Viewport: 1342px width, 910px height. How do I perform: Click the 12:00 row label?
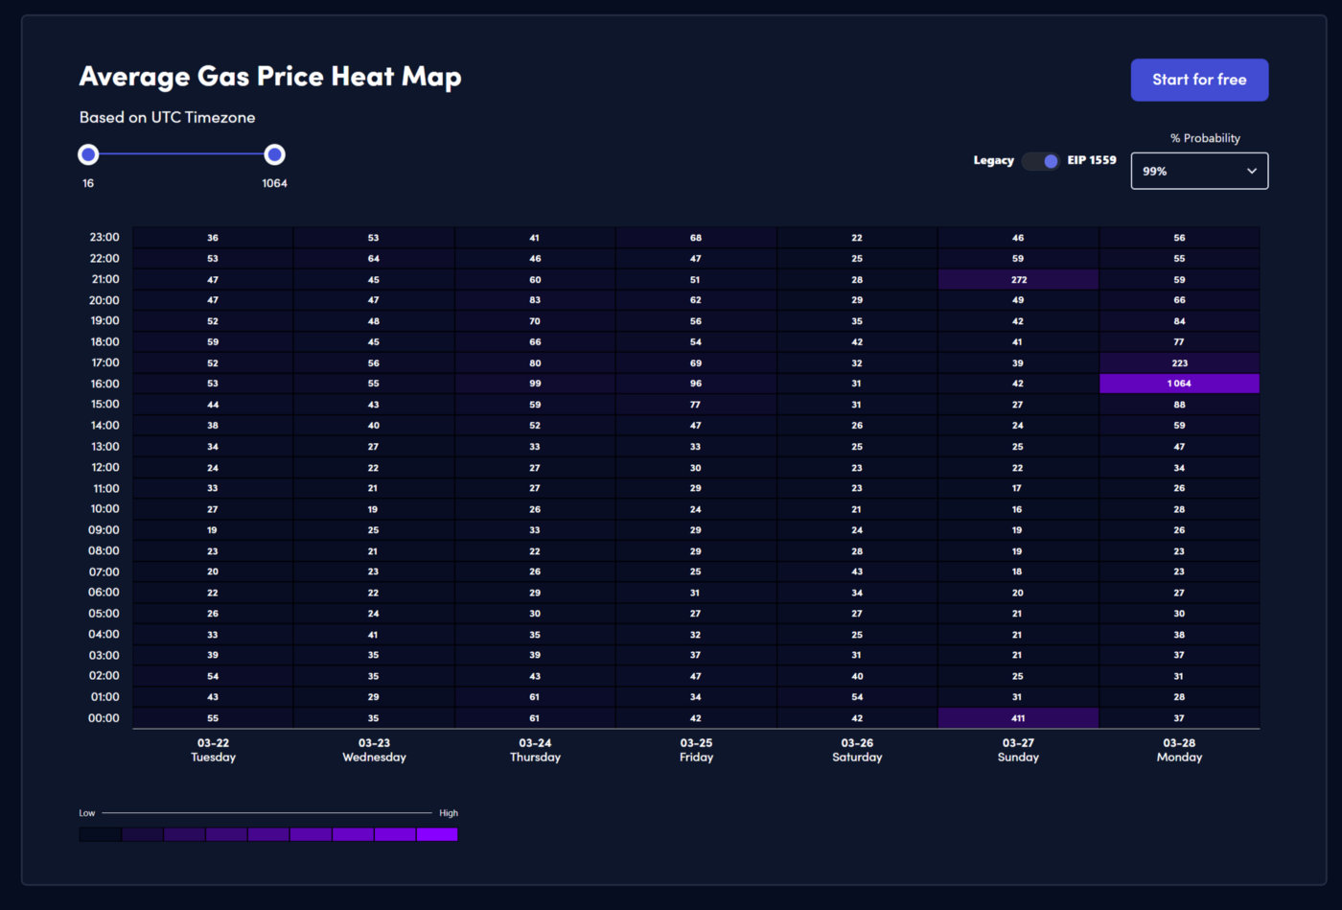click(104, 467)
